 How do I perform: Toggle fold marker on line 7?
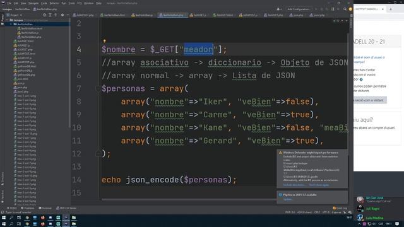click(98, 89)
